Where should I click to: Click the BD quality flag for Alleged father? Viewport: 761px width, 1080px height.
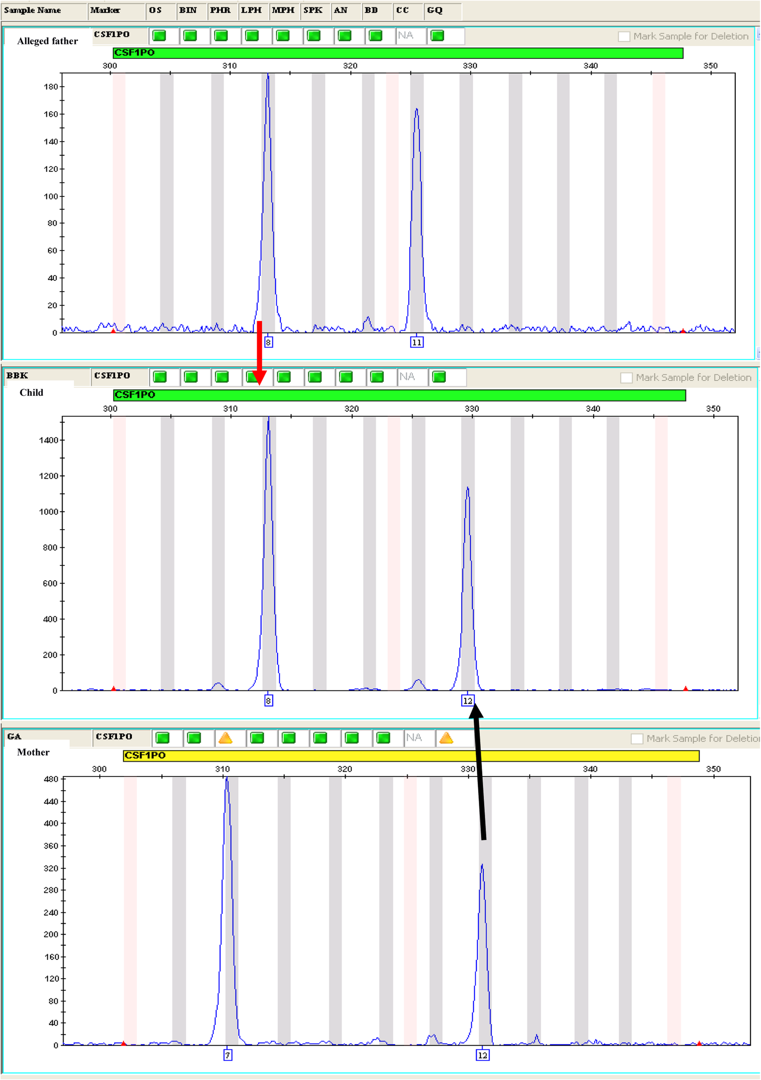point(375,36)
